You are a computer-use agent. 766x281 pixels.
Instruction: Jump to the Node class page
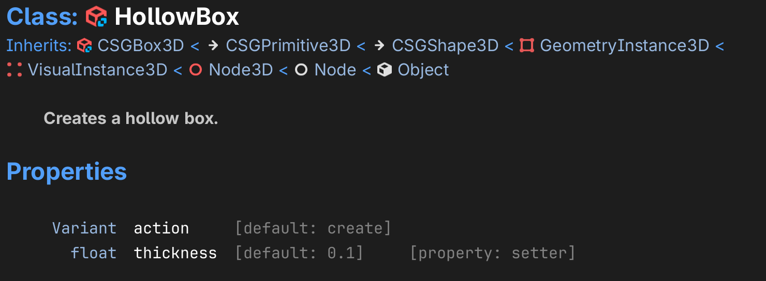click(x=335, y=70)
